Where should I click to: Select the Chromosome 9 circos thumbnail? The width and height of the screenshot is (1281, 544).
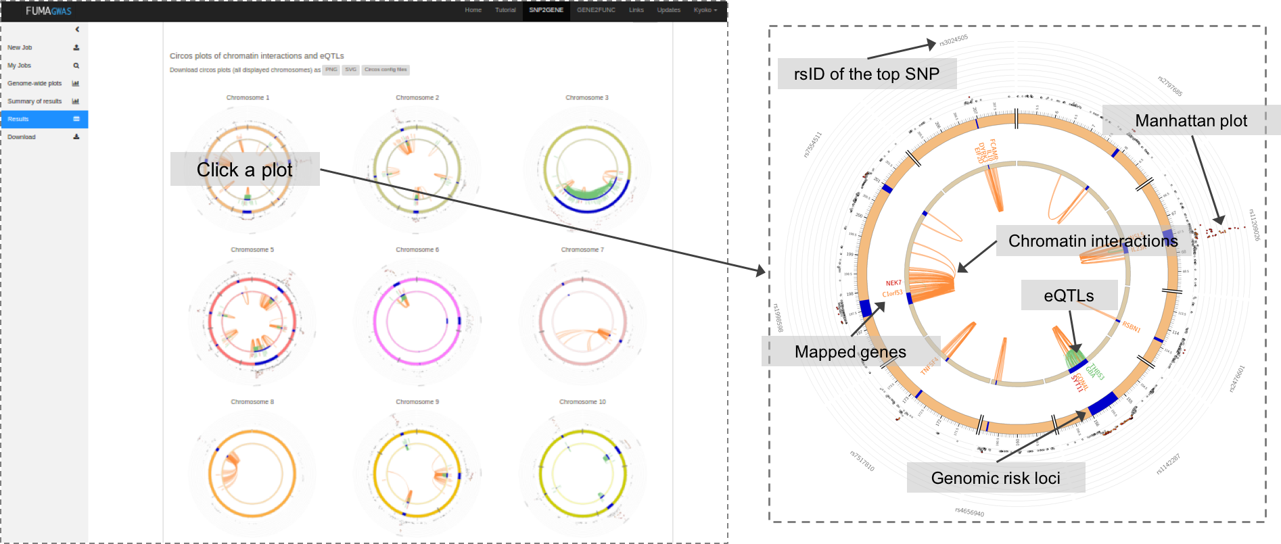417,473
